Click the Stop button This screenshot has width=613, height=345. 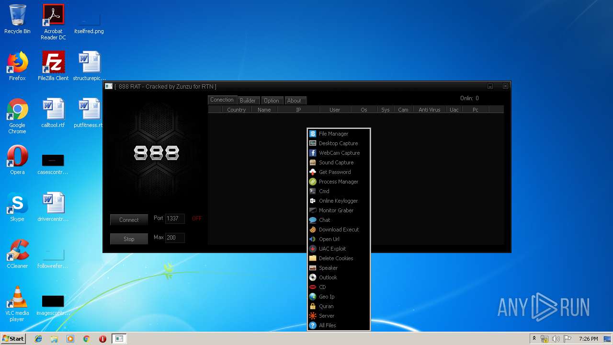[x=129, y=239]
